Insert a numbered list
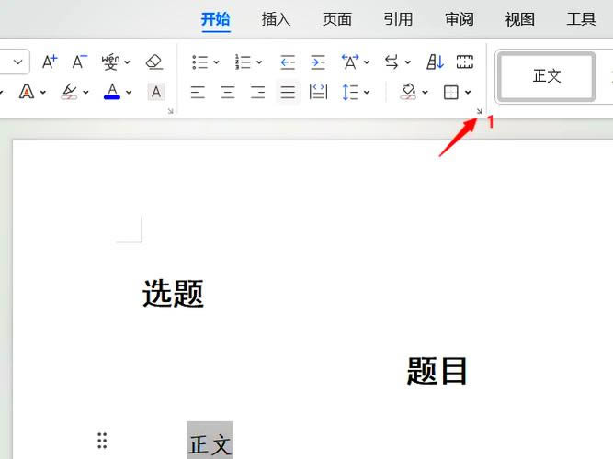The width and height of the screenshot is (613, 459). click(x=243, y=62)
